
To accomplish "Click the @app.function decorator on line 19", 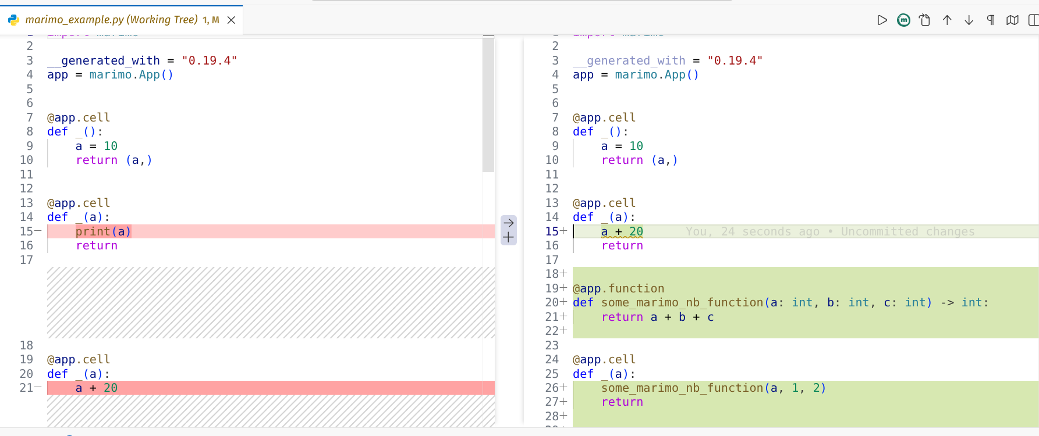I will [x=618, y=288].
